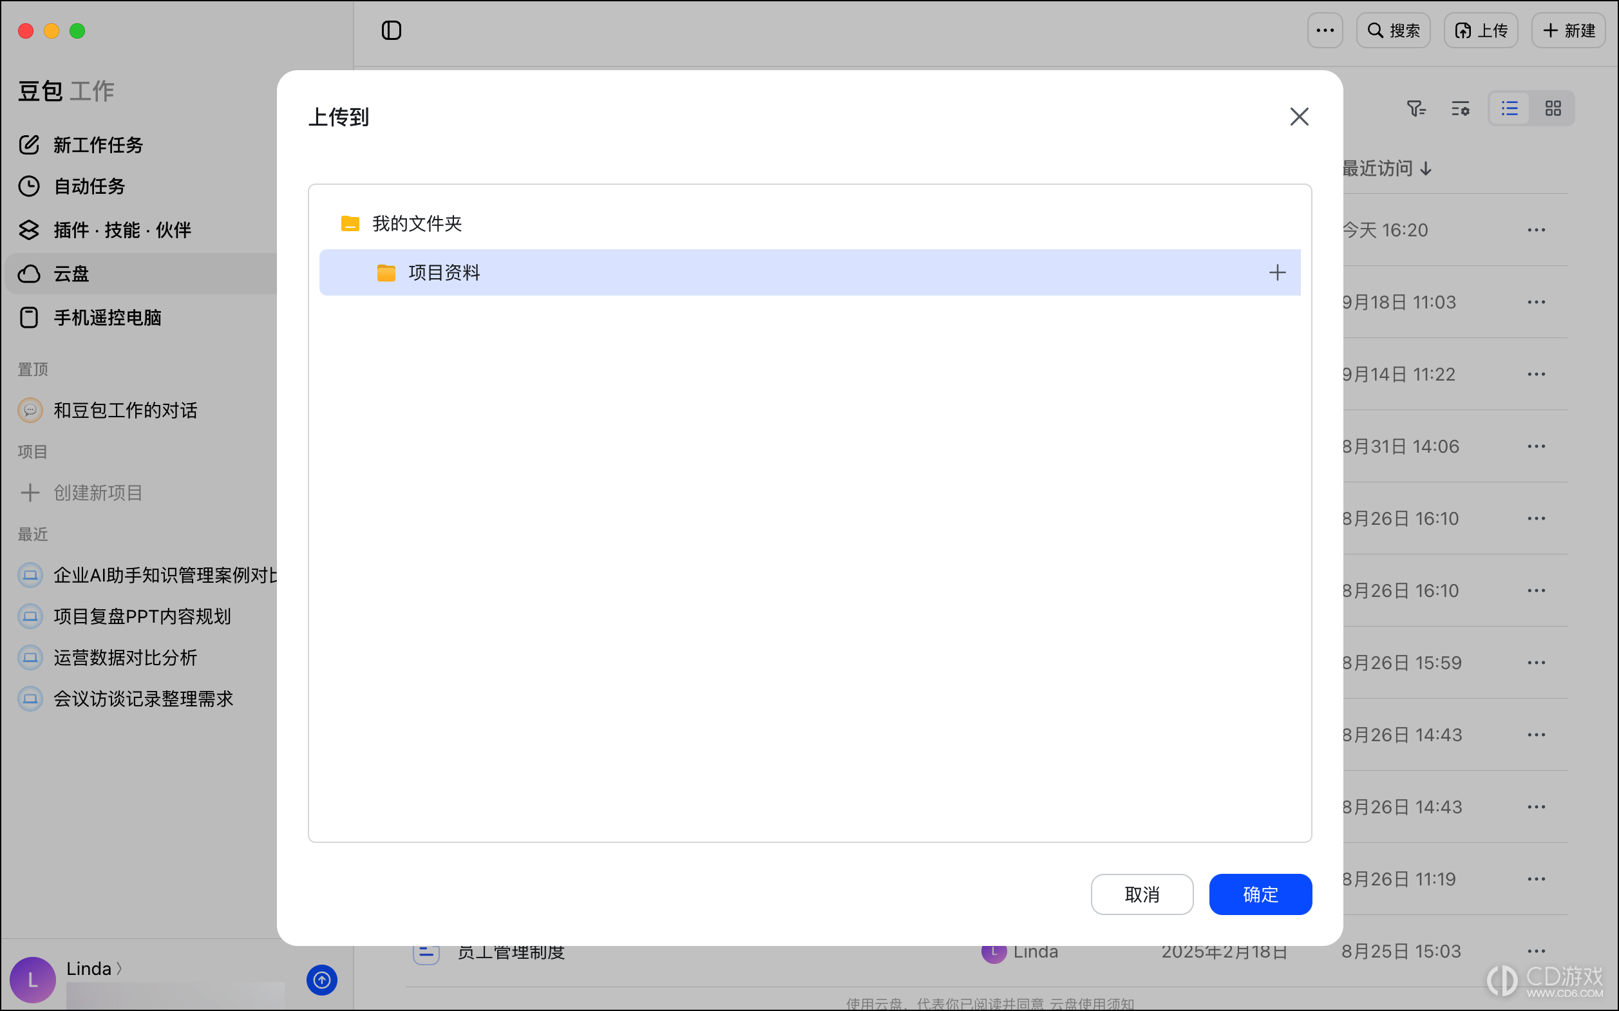Viewport: 1619px width, 1011px height.
Task: Select the 项目资料 folder
Action: 809,272
